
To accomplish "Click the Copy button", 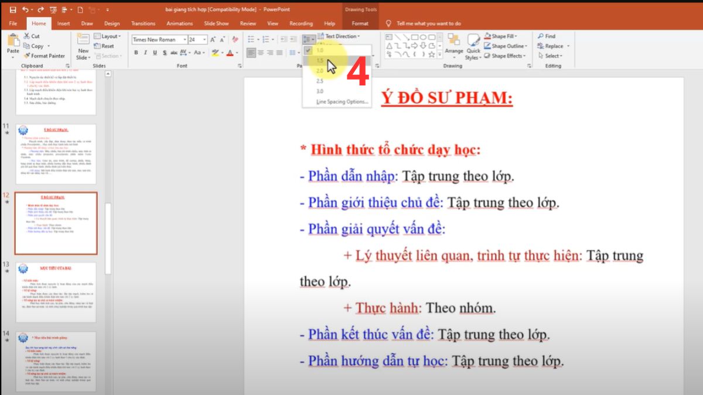I will [x=33, y=46].
